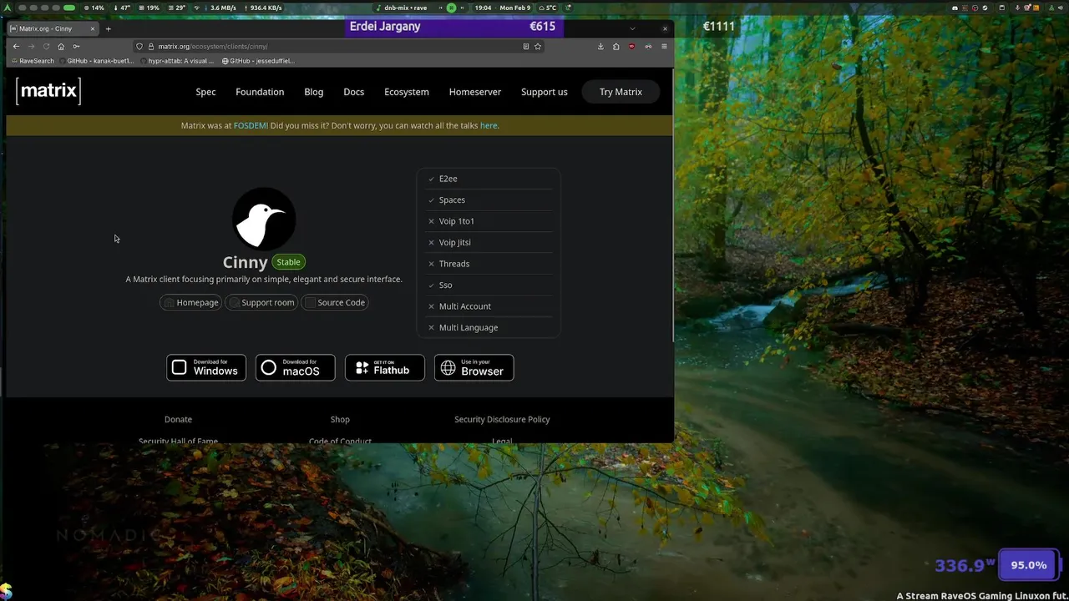Click E2ee feature row
Image resolution: width=1069 pixels, height=601 pixels.
(x=489, y=179)
